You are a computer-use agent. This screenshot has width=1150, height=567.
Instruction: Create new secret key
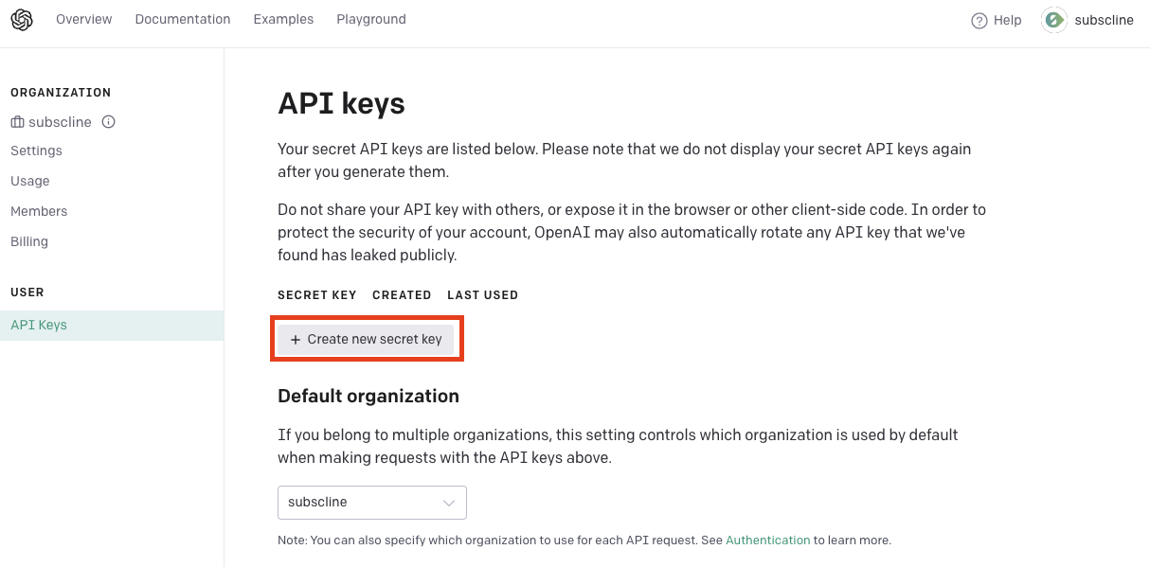[366, 340]
